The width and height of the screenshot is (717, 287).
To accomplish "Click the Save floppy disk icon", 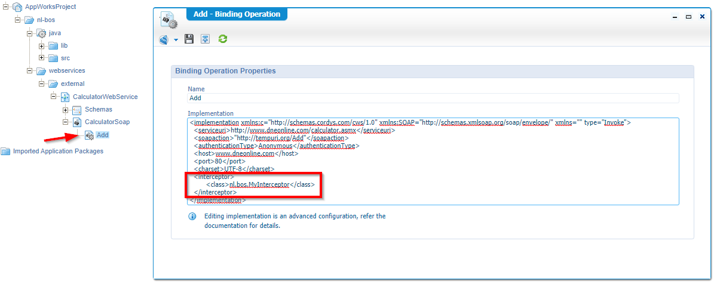I will [x=189, y=39].
